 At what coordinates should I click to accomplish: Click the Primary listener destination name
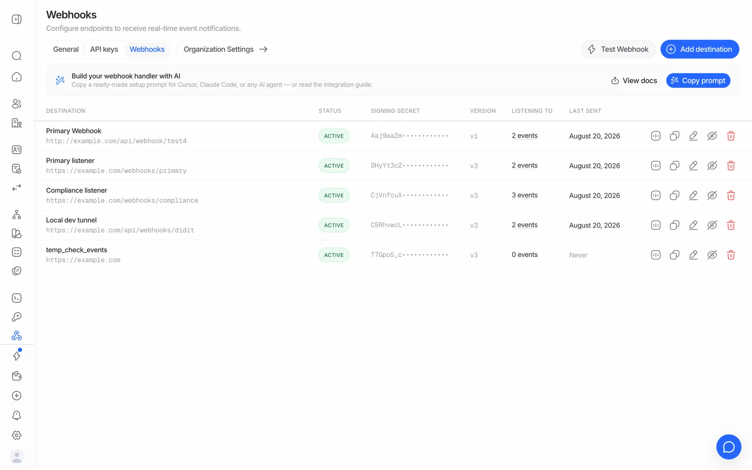(70, 161)
